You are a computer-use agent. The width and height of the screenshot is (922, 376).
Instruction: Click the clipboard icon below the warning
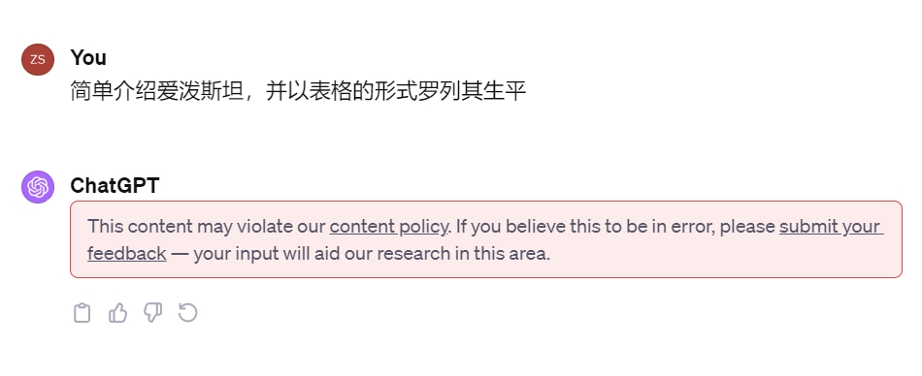(82, 313)
